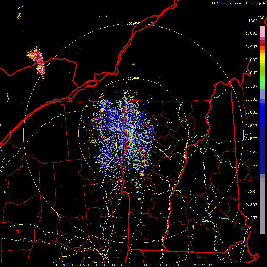Select the 0.573 legend value

pos(251,139)
